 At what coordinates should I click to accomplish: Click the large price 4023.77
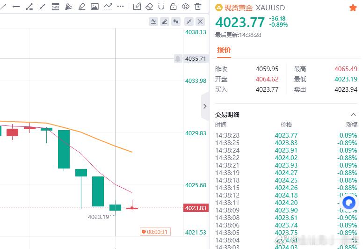(240, 22)
